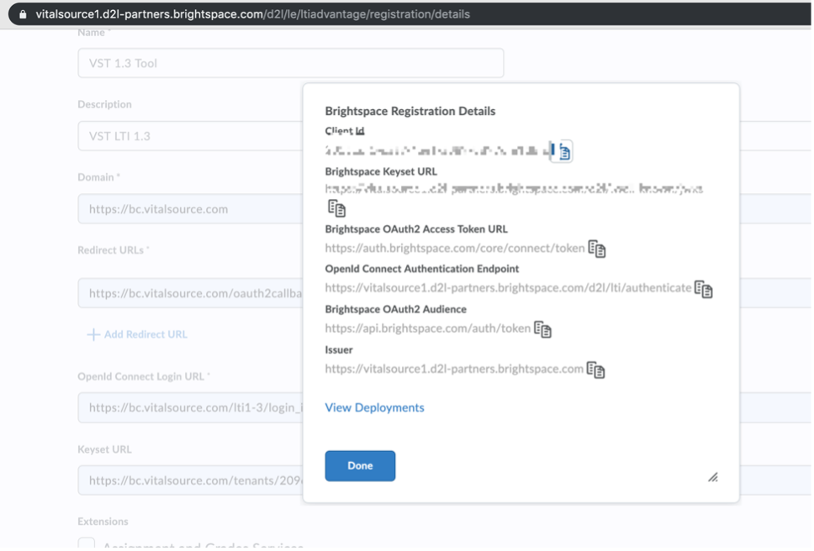Focus the Keyset URL input field

[x=191, y=480]
